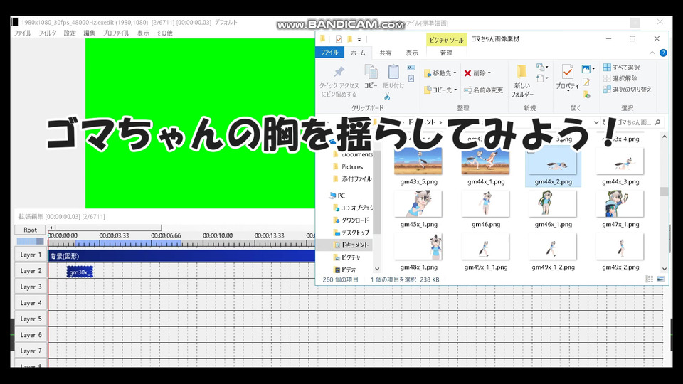683x384 pixels.
Task: Switch to the 共有 ribbon tab
Action: [x=385, y=53]
